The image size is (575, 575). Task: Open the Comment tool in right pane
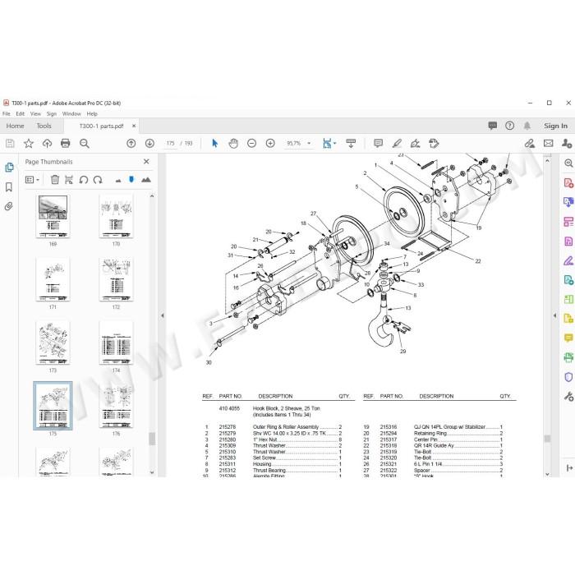point(568,338)
